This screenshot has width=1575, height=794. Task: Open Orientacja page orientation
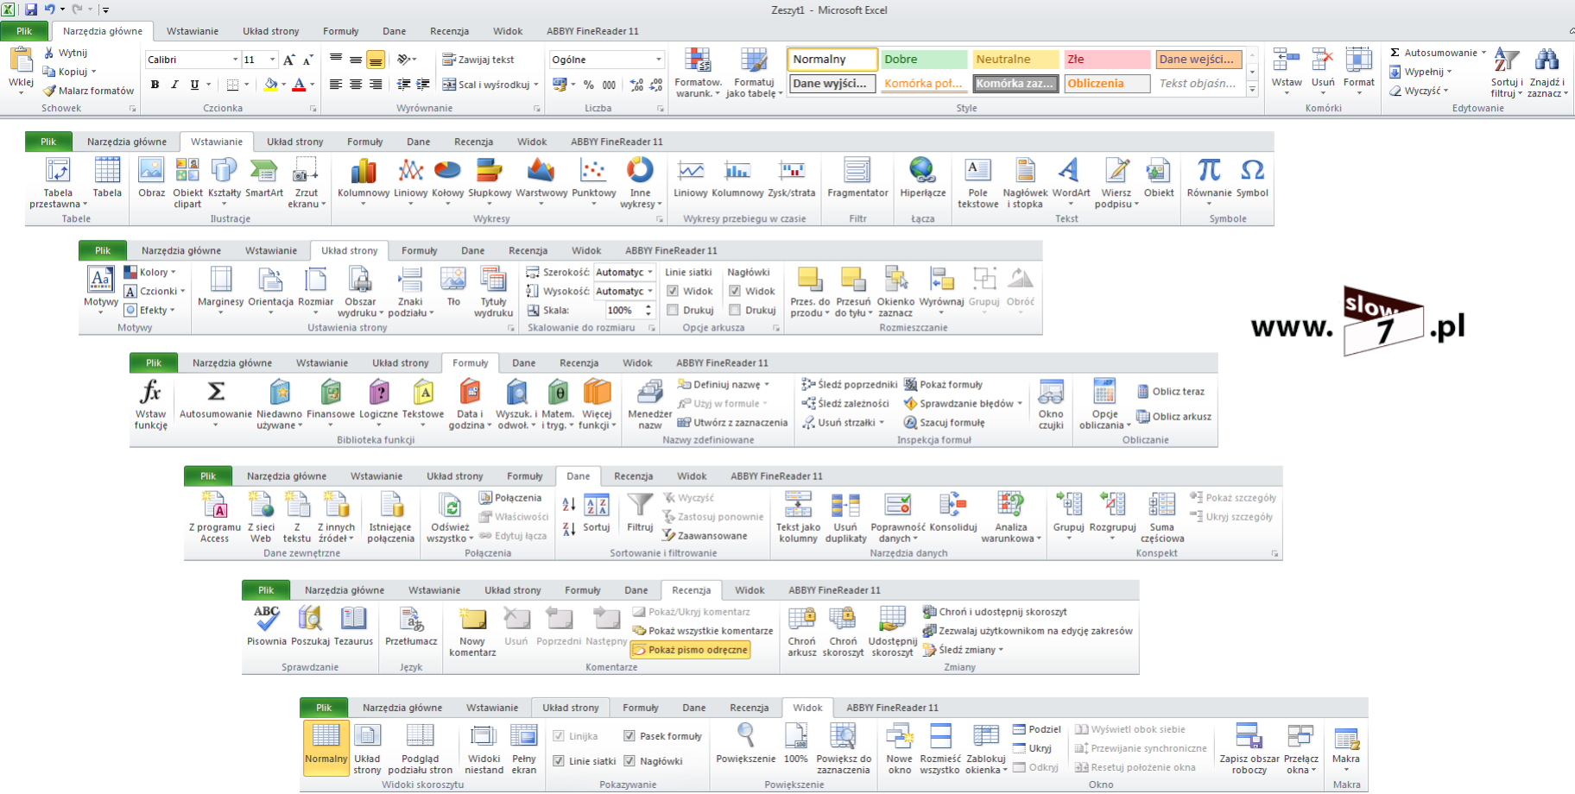[x=270, y=291]
